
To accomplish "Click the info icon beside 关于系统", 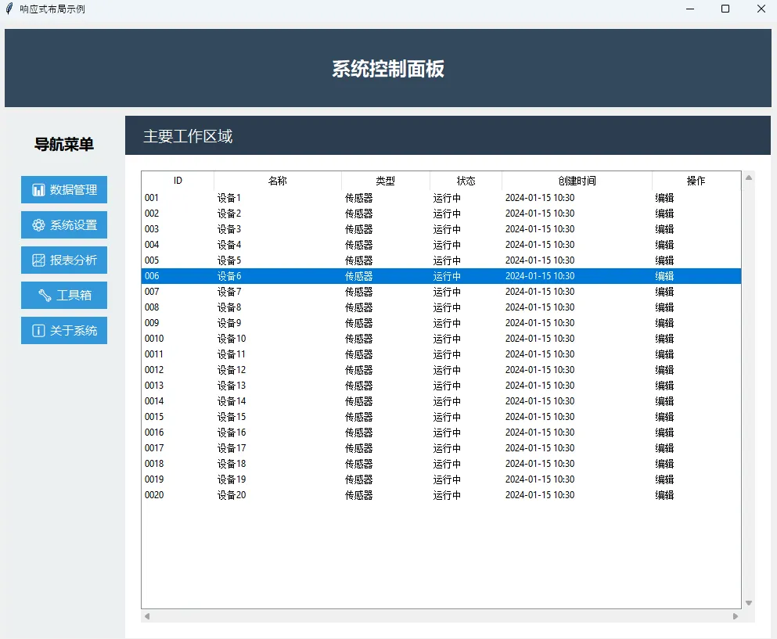I will tap(38, 331).
